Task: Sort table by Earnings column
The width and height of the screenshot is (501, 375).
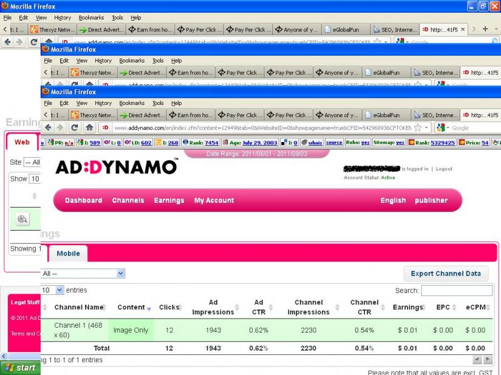Action: point(409,307)
